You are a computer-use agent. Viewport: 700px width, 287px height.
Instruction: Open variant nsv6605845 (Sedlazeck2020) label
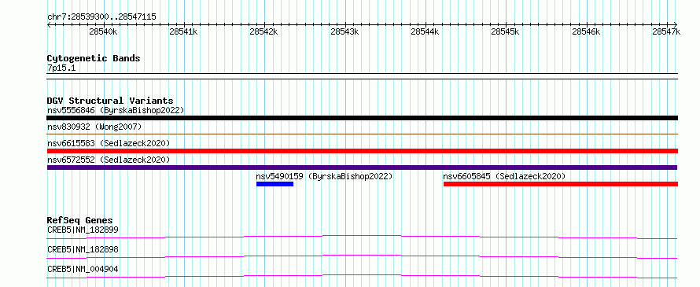[x=504, y=176]
